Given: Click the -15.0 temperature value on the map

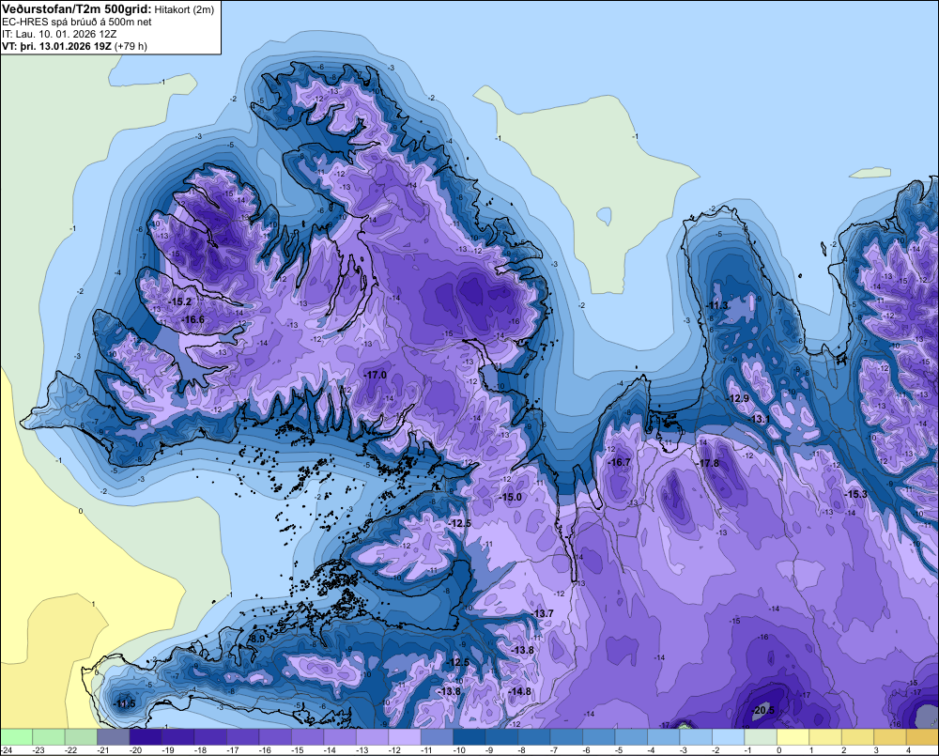Looking at the screenshot, I should pyautogui.click(x=510, y=497).
